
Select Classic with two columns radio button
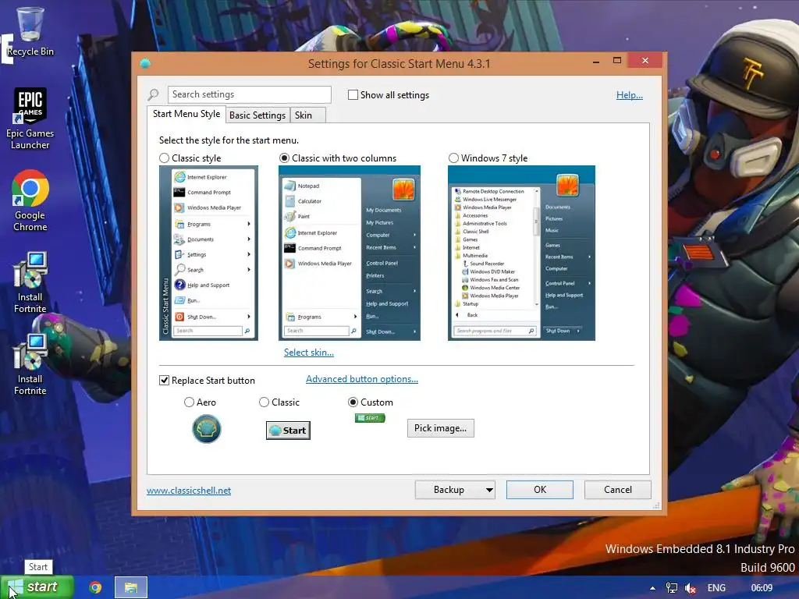tap(284, 158)
